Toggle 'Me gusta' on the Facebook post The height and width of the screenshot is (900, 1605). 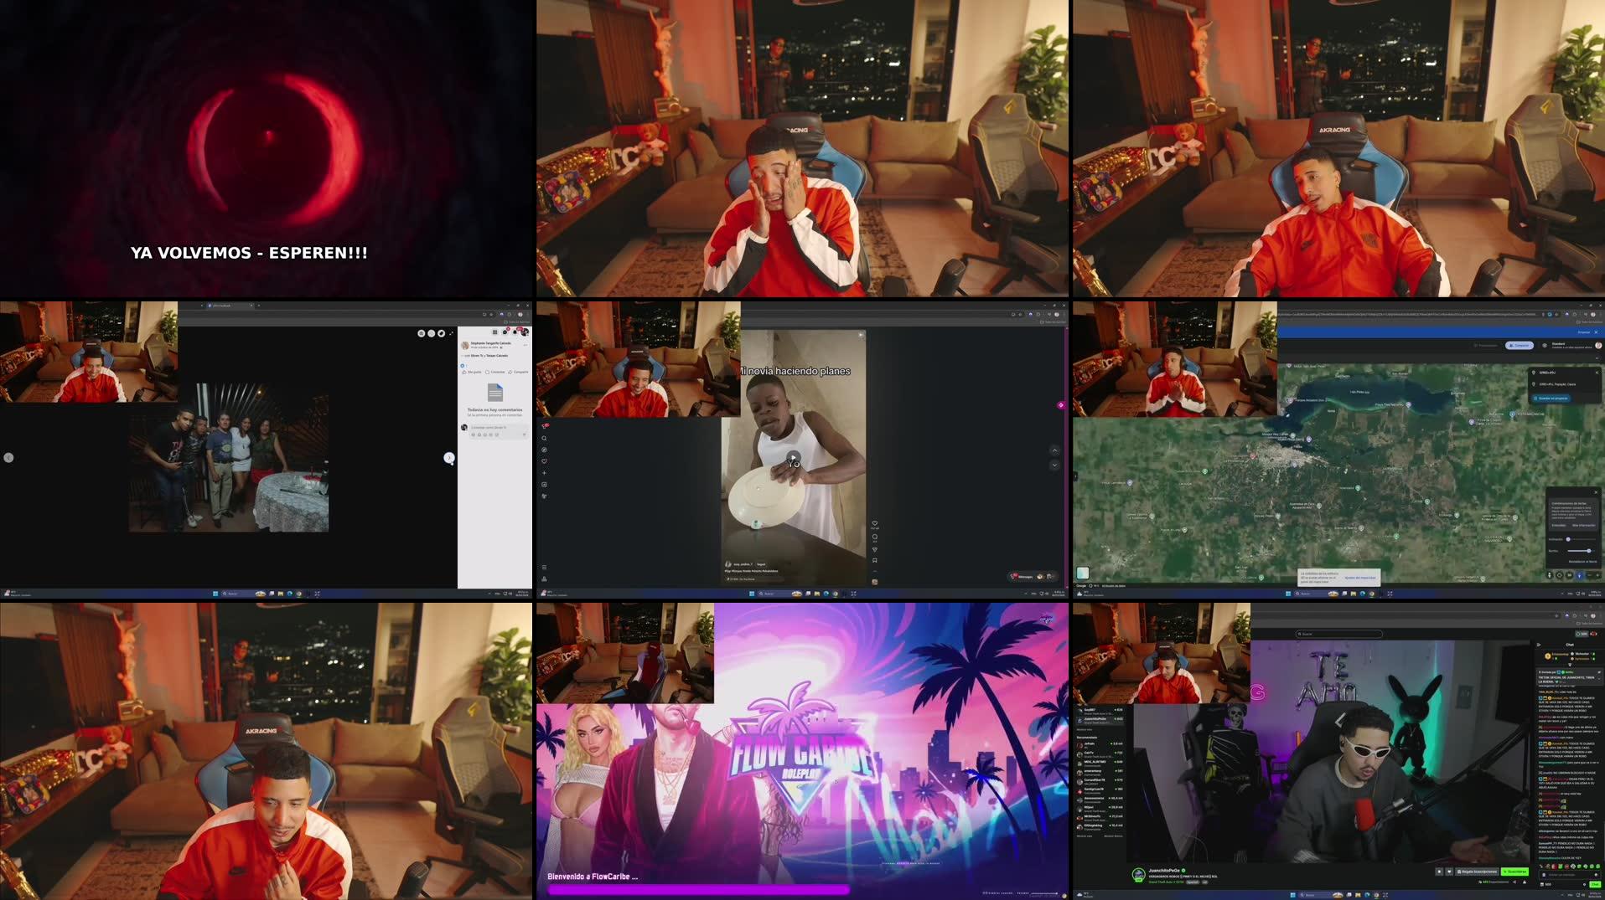(x=472, y=372)
